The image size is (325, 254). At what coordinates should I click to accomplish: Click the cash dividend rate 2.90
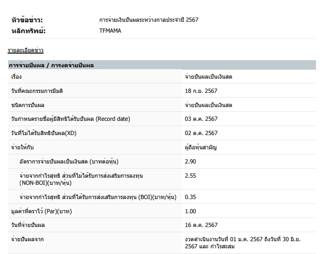click(190, 162)
